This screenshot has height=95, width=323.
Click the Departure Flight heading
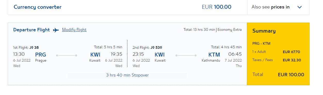tap(31, 30)
